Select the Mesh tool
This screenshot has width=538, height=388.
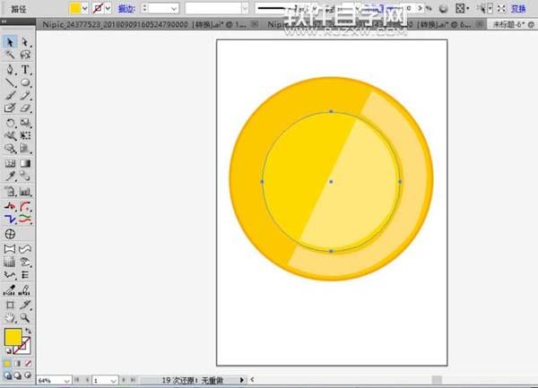click(10, 163)
